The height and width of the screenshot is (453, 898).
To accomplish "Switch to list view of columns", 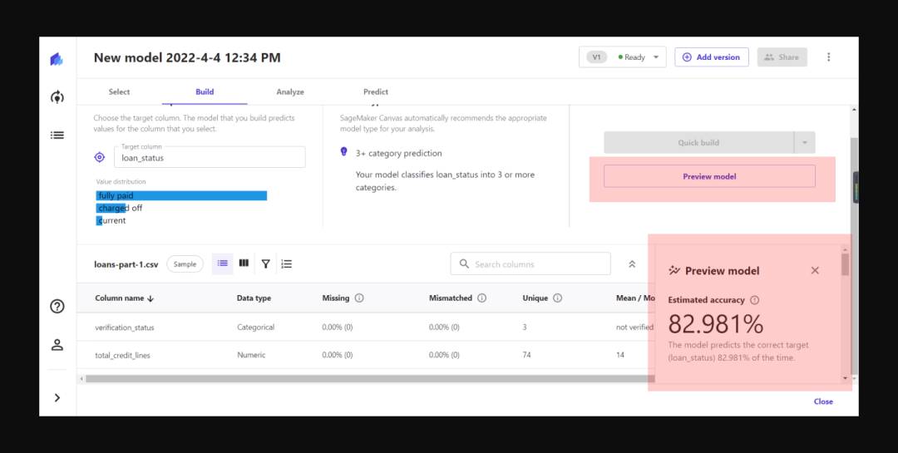I will 223,263.
